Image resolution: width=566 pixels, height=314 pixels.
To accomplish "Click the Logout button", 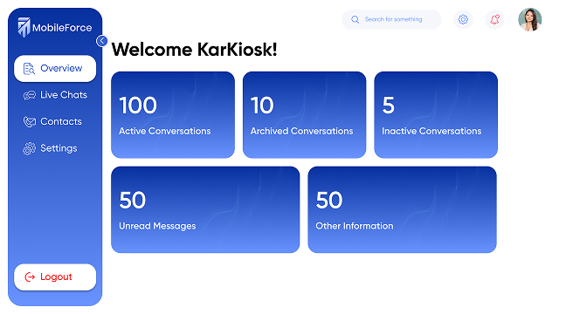I will [55, 276].
